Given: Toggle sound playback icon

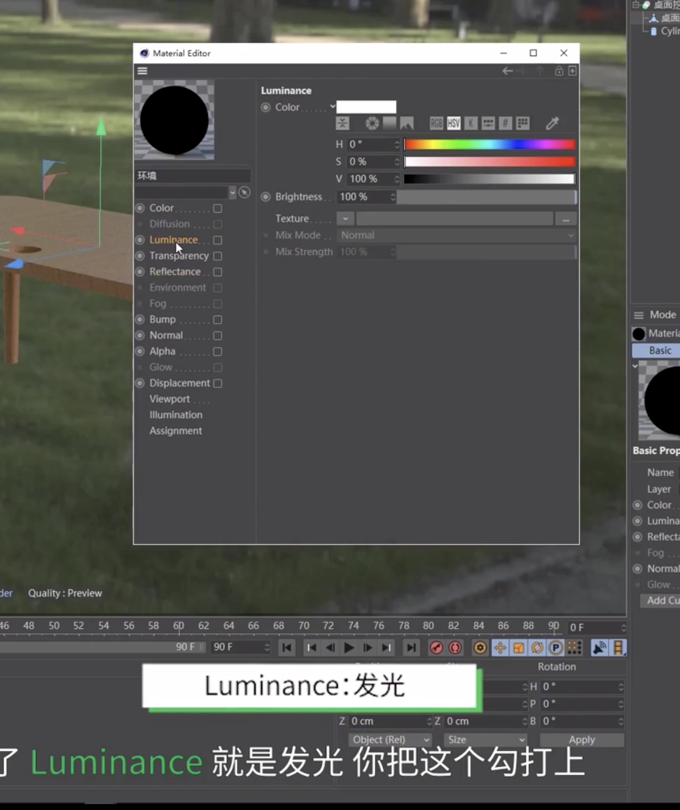Looking at the screenshot, I should (599, 648).
